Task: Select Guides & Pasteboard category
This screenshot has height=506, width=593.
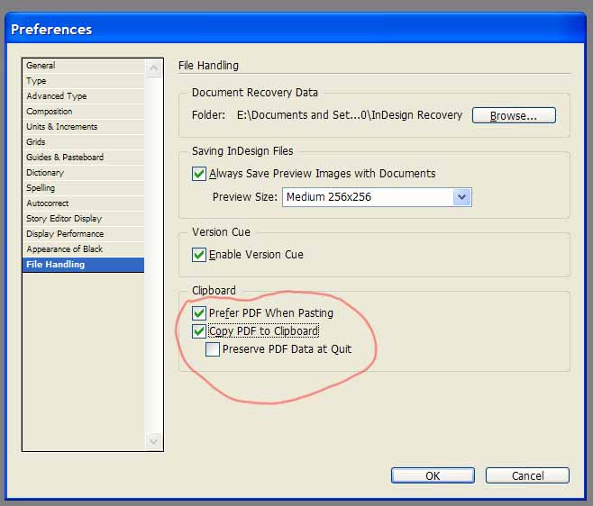Action: tap(83, 158)
